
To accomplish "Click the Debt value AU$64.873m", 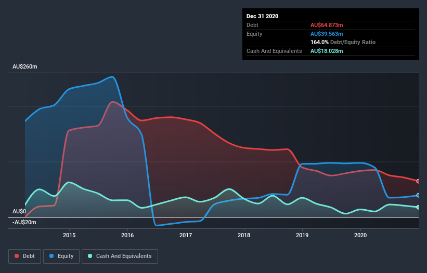I will pyautogui.click(x=327, y=25).
